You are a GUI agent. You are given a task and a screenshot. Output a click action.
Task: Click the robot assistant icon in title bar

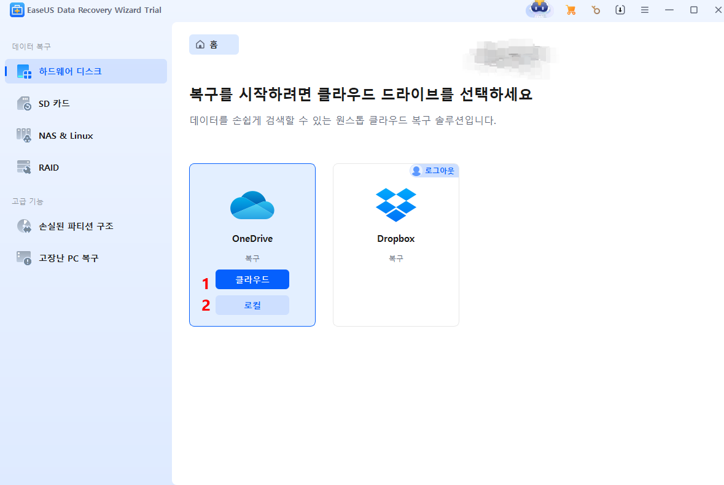539,9
